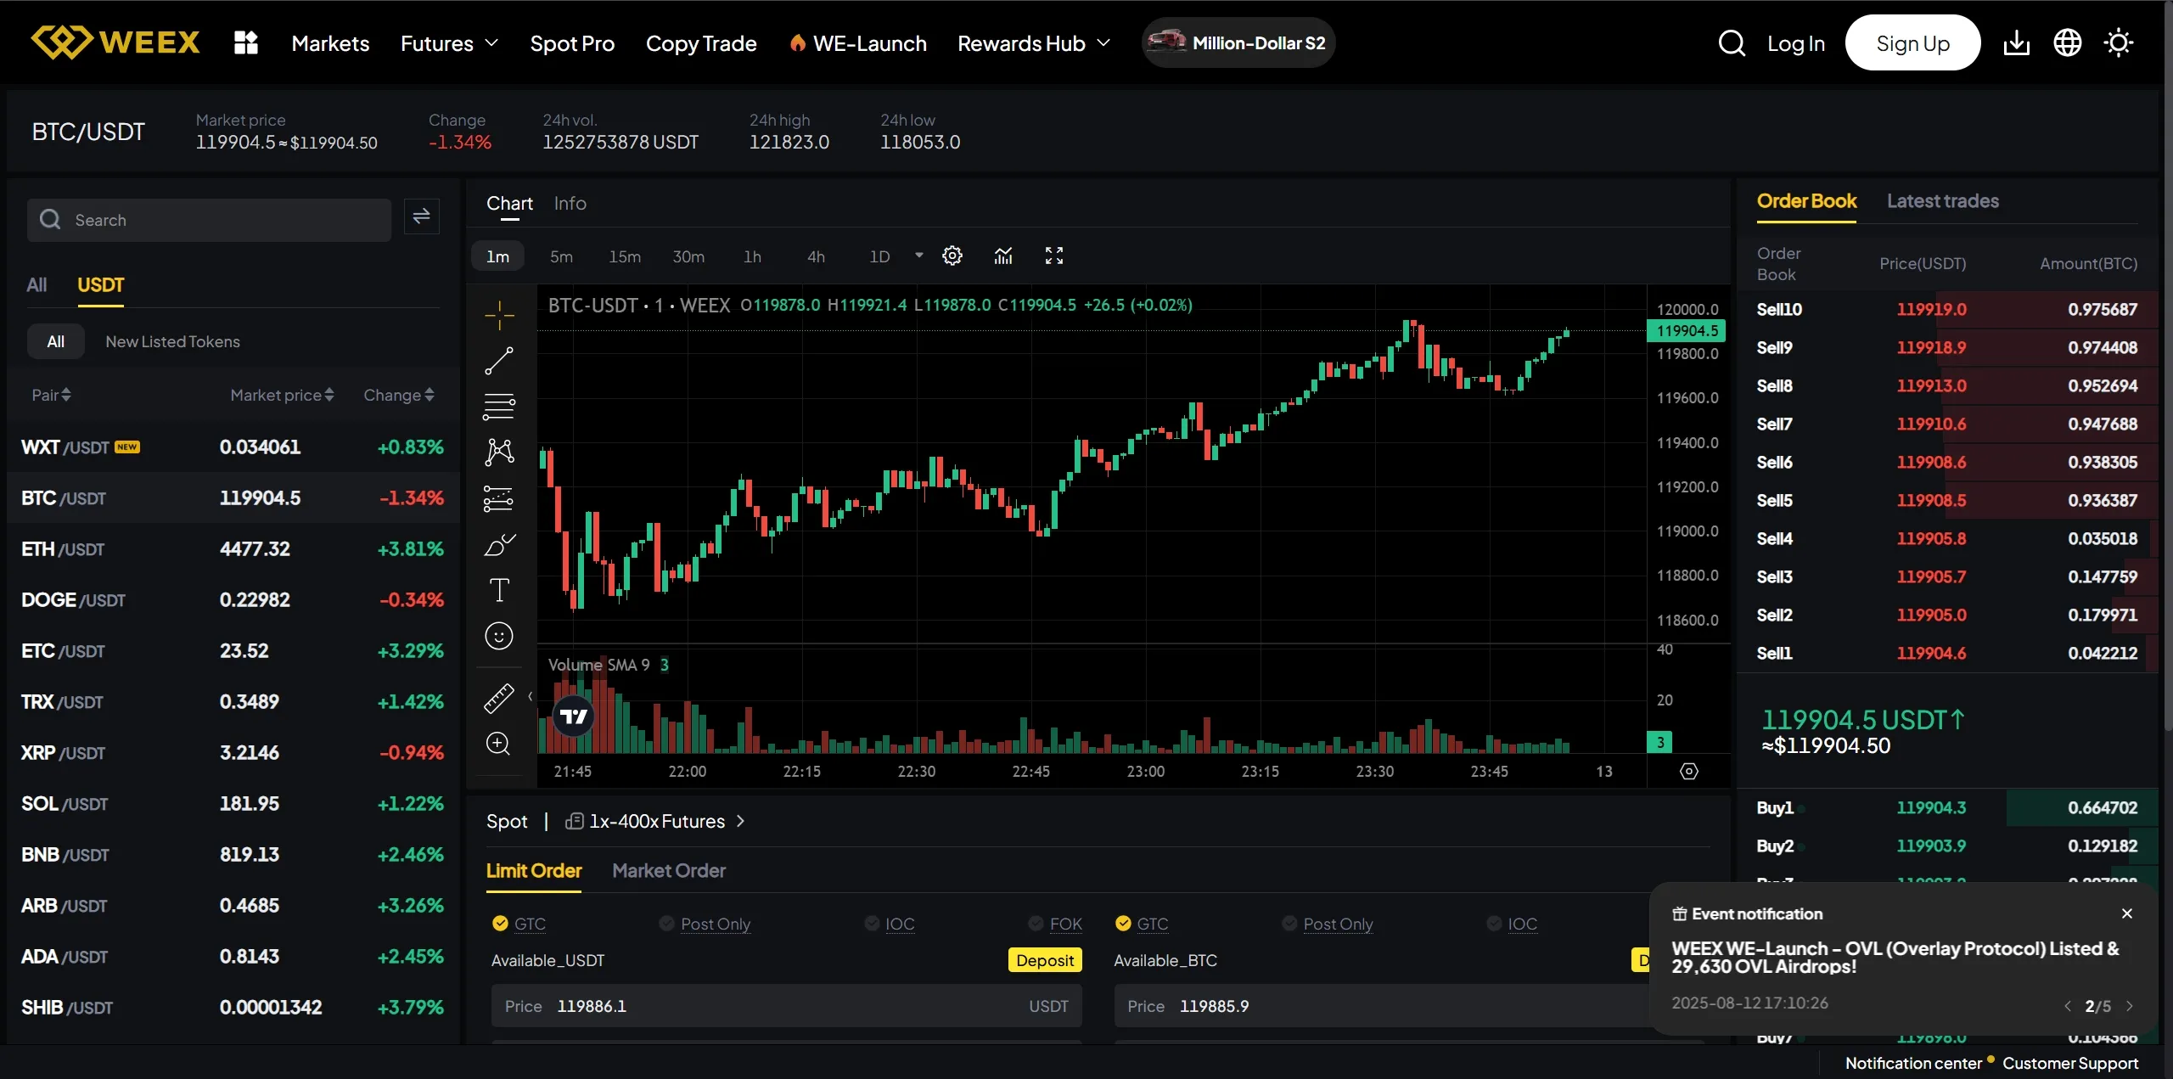
Task: Select the brush drawing tool
Action: (x=499, y=544)
